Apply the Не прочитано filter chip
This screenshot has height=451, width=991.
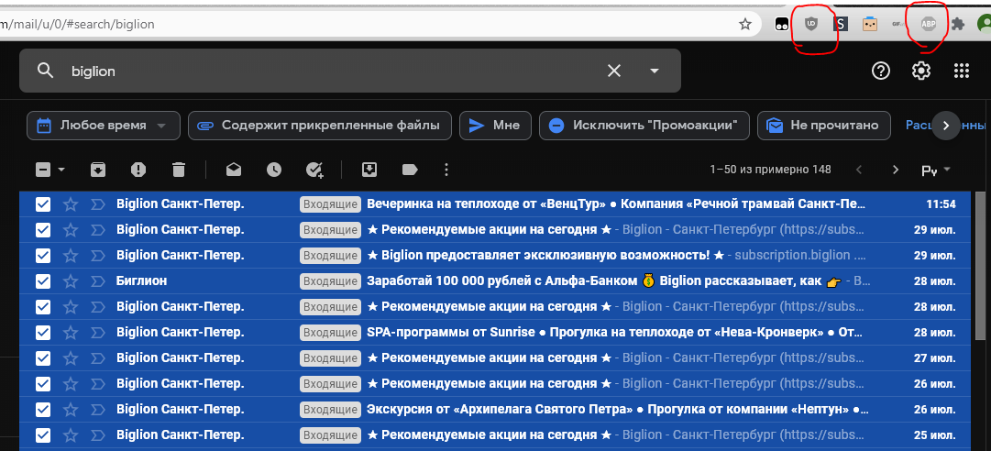[823, 126]
